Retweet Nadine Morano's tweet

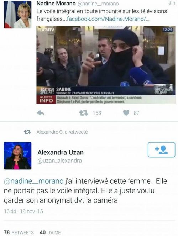84,113
